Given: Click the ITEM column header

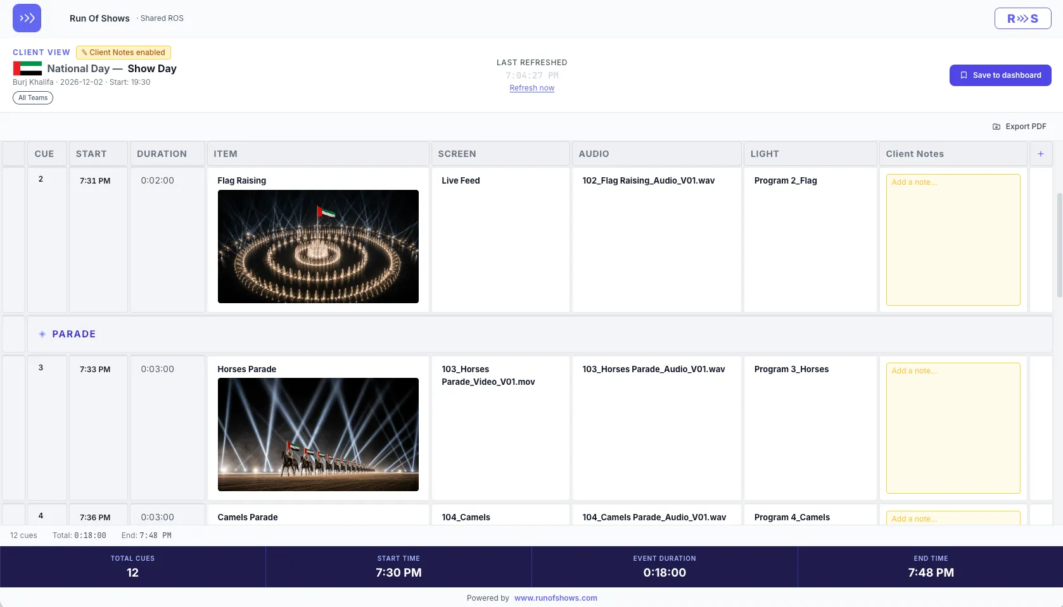Looking at the screenshot, I should point(318,154).
